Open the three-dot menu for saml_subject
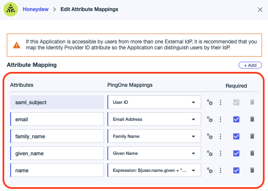 pyautogui.click(x=220, y=102)
